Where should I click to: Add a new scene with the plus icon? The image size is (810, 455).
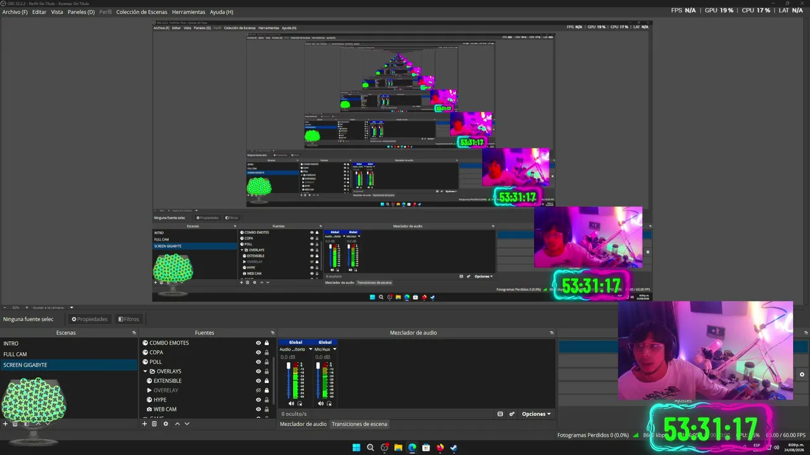point(5,423)
